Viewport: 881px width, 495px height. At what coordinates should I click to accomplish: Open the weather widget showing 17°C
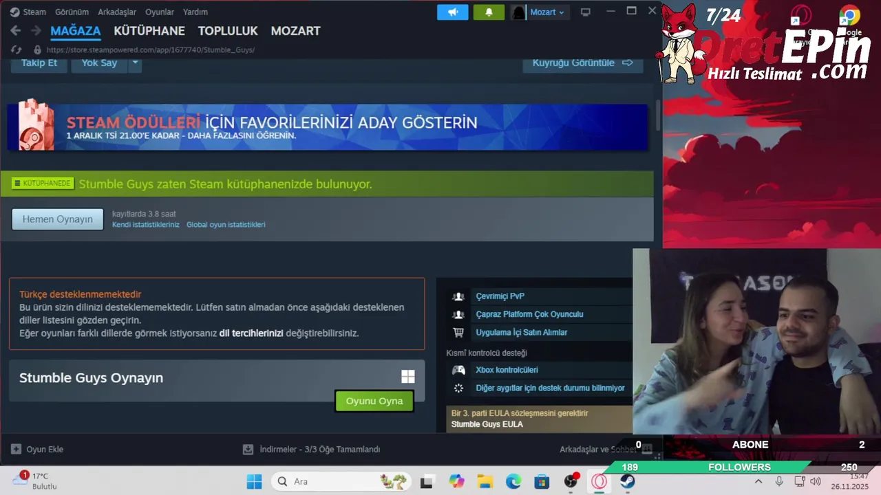pos(34,481)
